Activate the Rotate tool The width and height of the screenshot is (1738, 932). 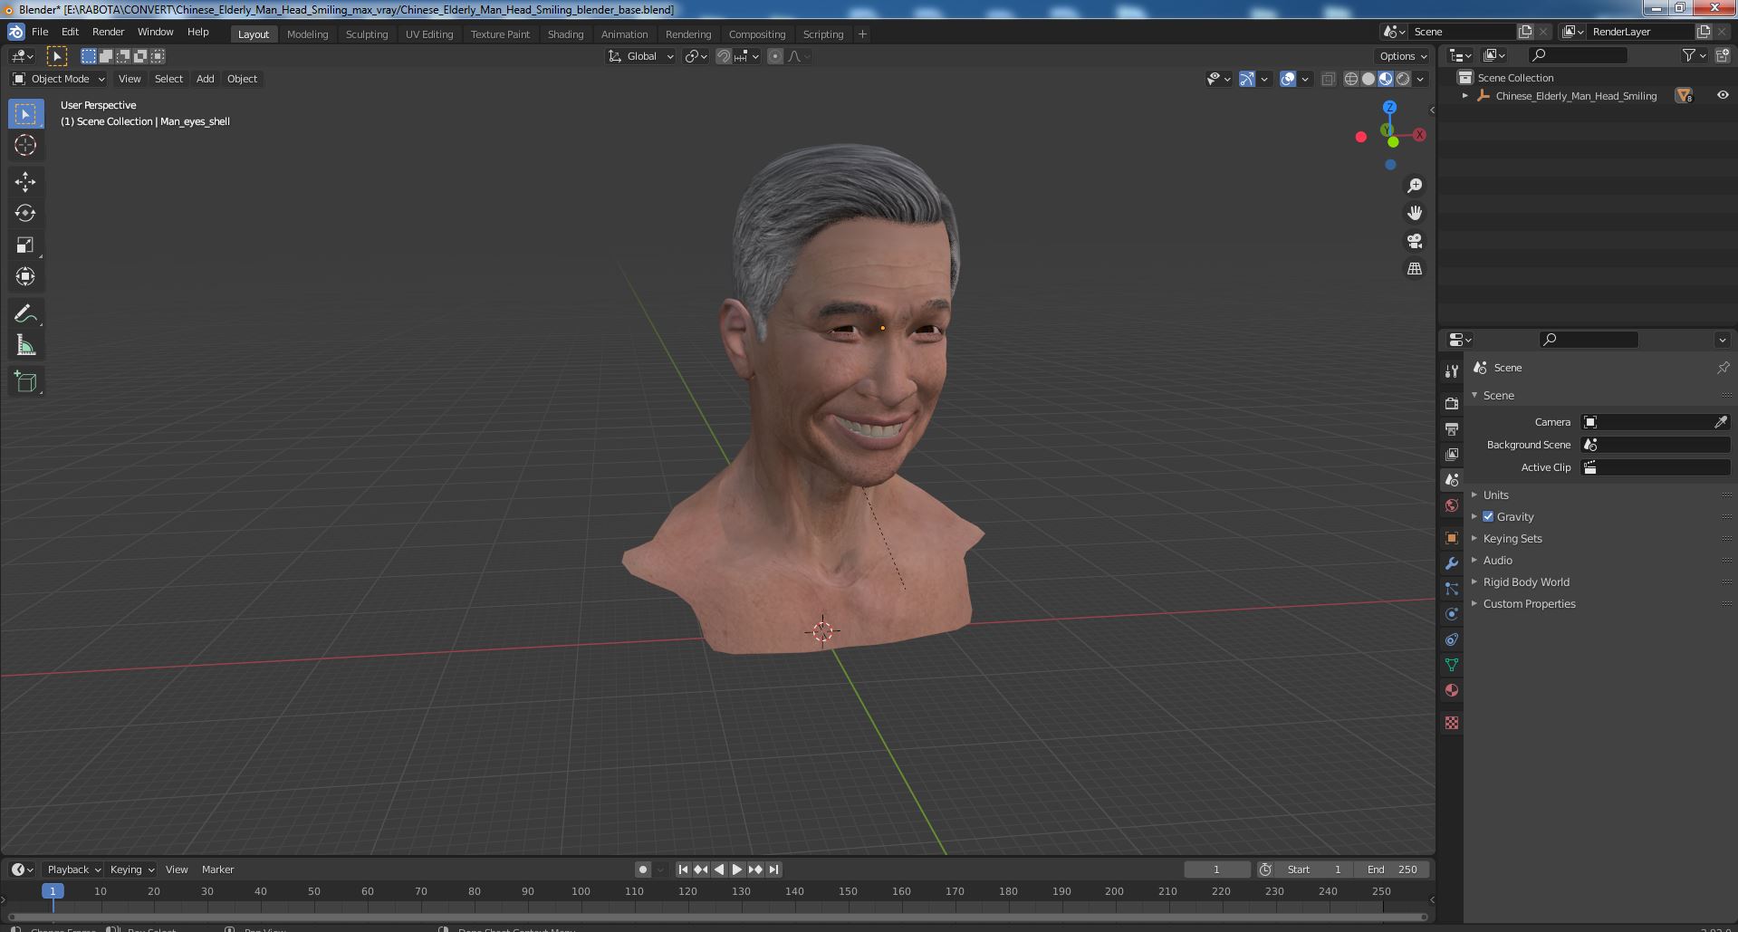point(25,214)
